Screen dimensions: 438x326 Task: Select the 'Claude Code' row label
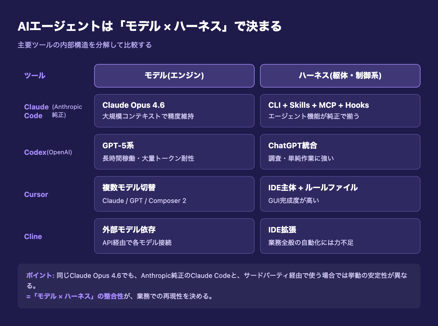click(36, 111)
